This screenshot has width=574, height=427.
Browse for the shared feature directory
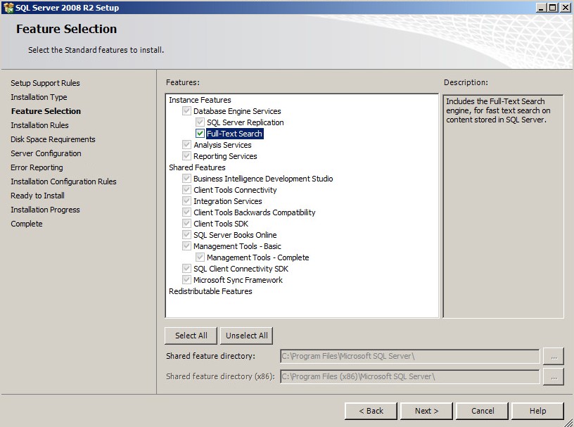coord(554,357)
